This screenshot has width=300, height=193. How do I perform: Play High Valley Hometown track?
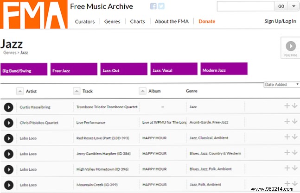tap(9, 169)
